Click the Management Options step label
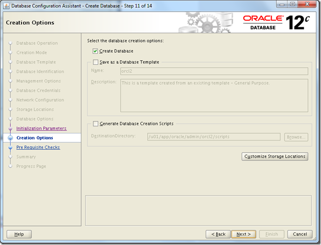321x245 pixels. [38, 81]
